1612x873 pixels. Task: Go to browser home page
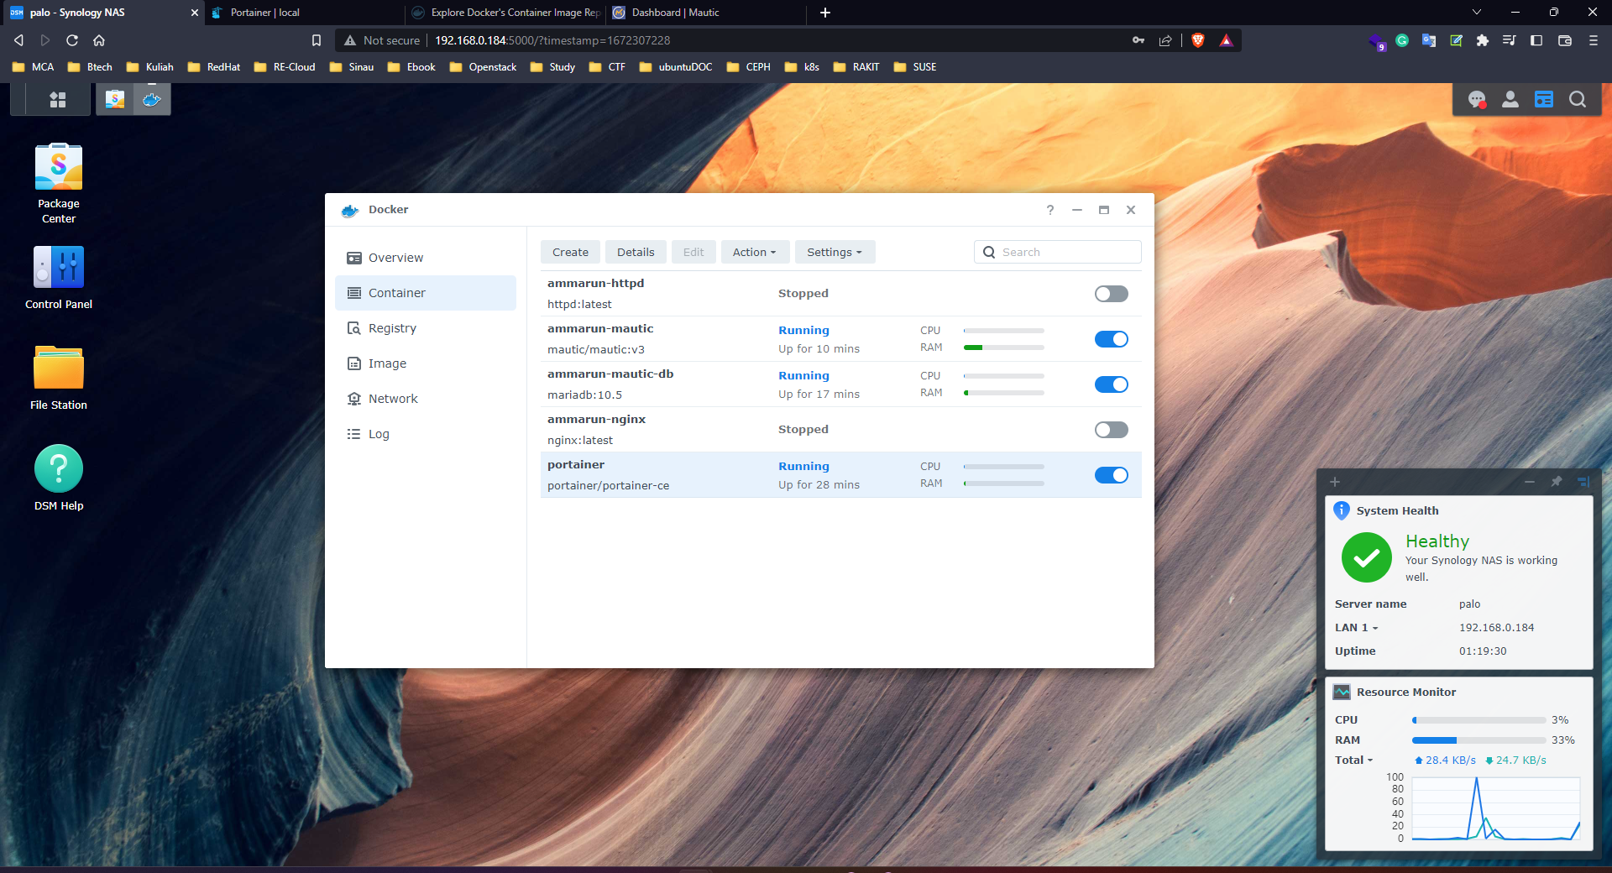pos(99,40)
